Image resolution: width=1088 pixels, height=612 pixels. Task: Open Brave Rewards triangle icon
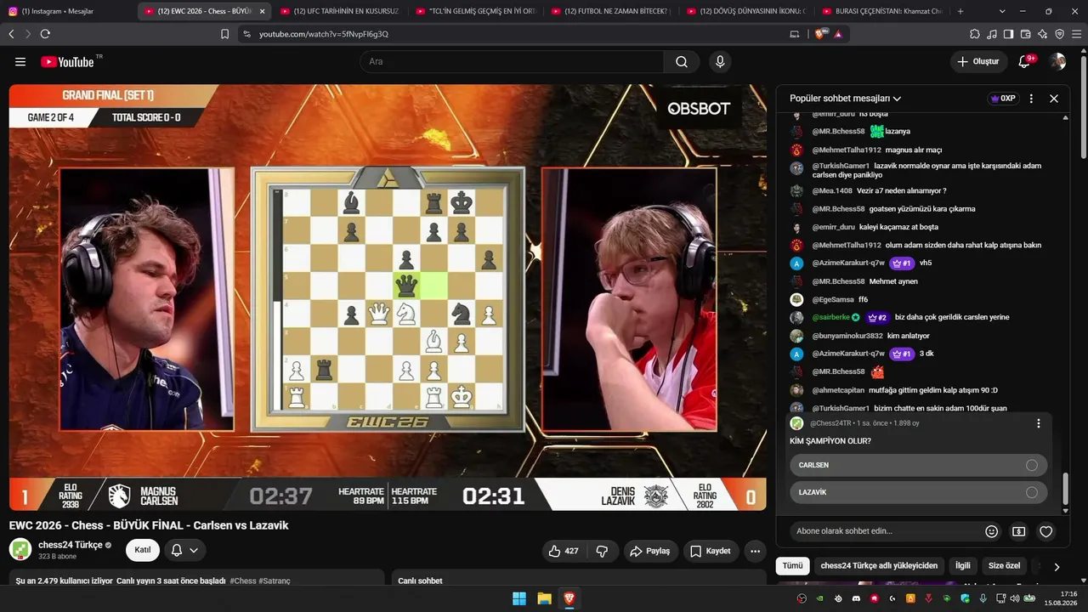tap(839, 34)
